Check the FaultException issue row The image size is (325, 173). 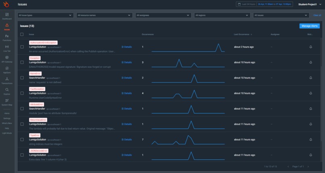coord(22,93)
